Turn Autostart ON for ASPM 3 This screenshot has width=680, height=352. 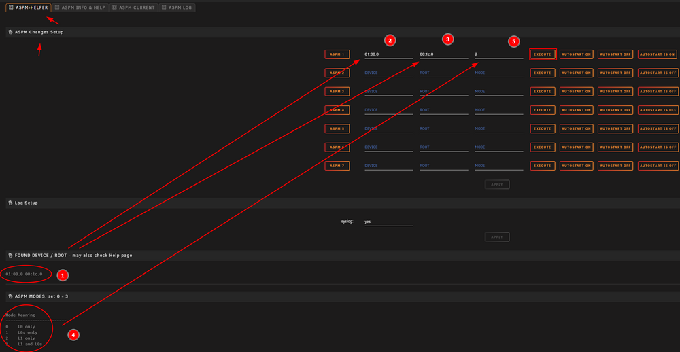577,92
